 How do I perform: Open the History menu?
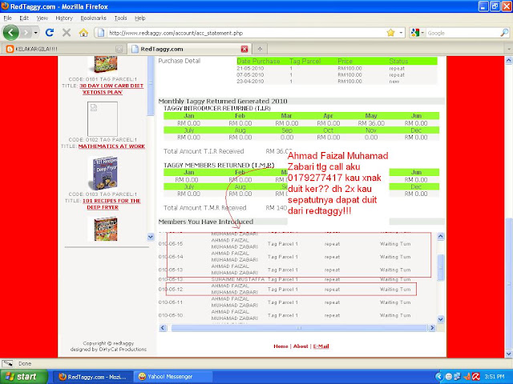[64, 18]
